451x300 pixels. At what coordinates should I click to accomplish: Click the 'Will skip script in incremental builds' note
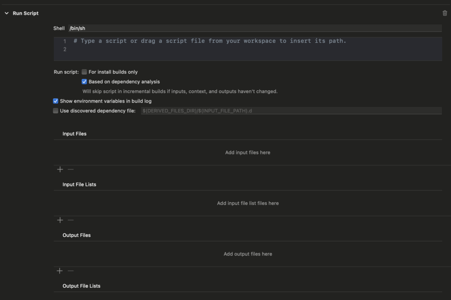pyautogui.click(x=180, y=92)
